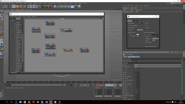The width and height of the screenshot is (185, 104).
Task: Click the blue Deformer icon
Action: click(x=69, y=6)
